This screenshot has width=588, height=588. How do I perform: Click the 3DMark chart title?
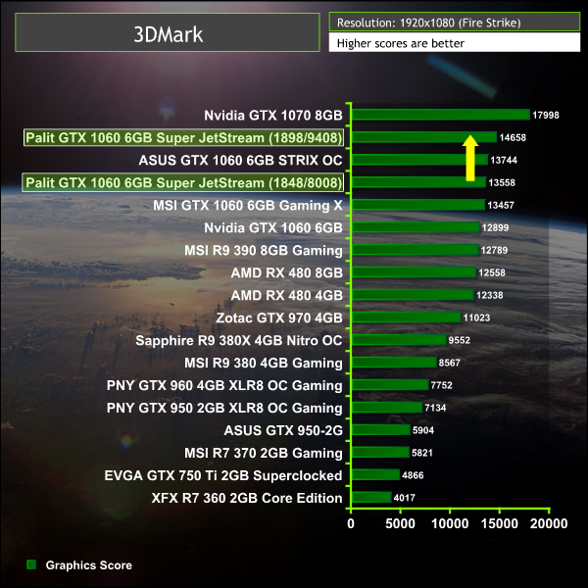pyautogui.click(x=168, y=33)
